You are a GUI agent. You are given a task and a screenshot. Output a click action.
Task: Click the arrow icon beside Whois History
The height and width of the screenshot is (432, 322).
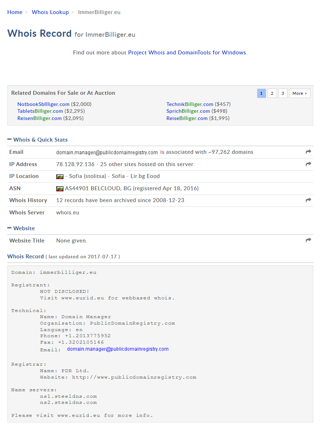click(308, 200)
